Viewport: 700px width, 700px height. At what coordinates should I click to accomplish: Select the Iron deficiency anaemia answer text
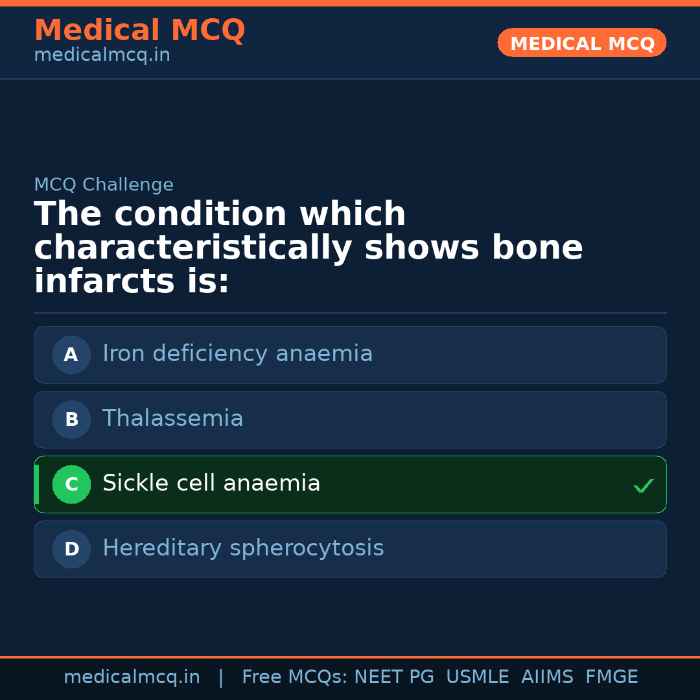[x=237, y=354]
